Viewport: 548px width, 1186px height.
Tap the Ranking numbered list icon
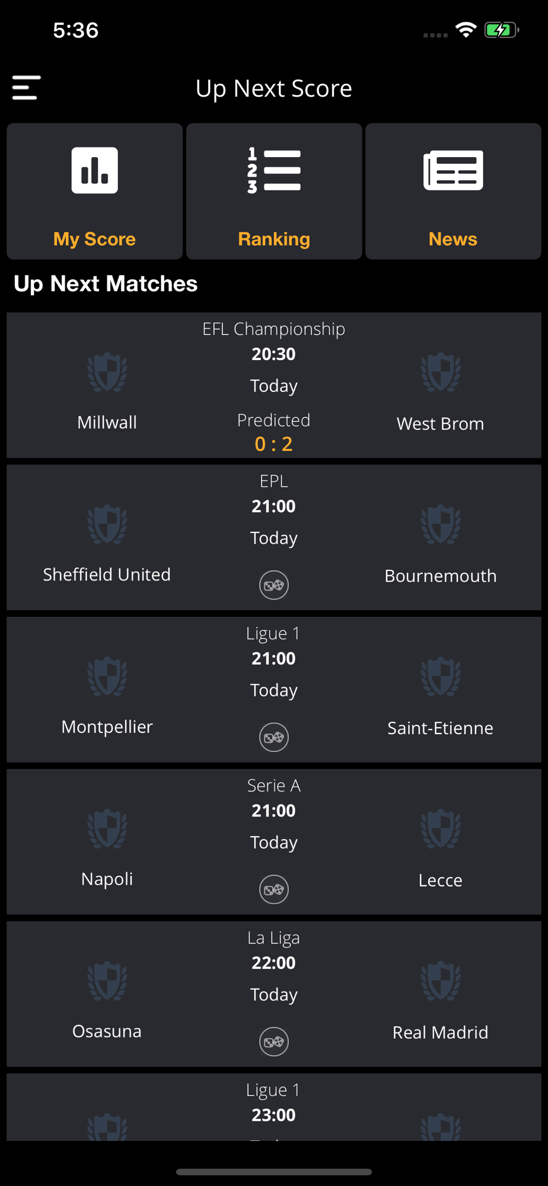(274, 170)
